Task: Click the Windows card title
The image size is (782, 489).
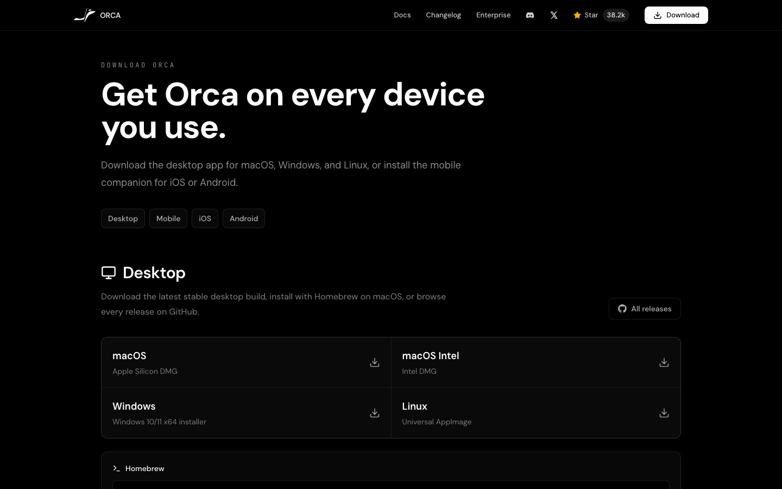Action: [134, 406]
